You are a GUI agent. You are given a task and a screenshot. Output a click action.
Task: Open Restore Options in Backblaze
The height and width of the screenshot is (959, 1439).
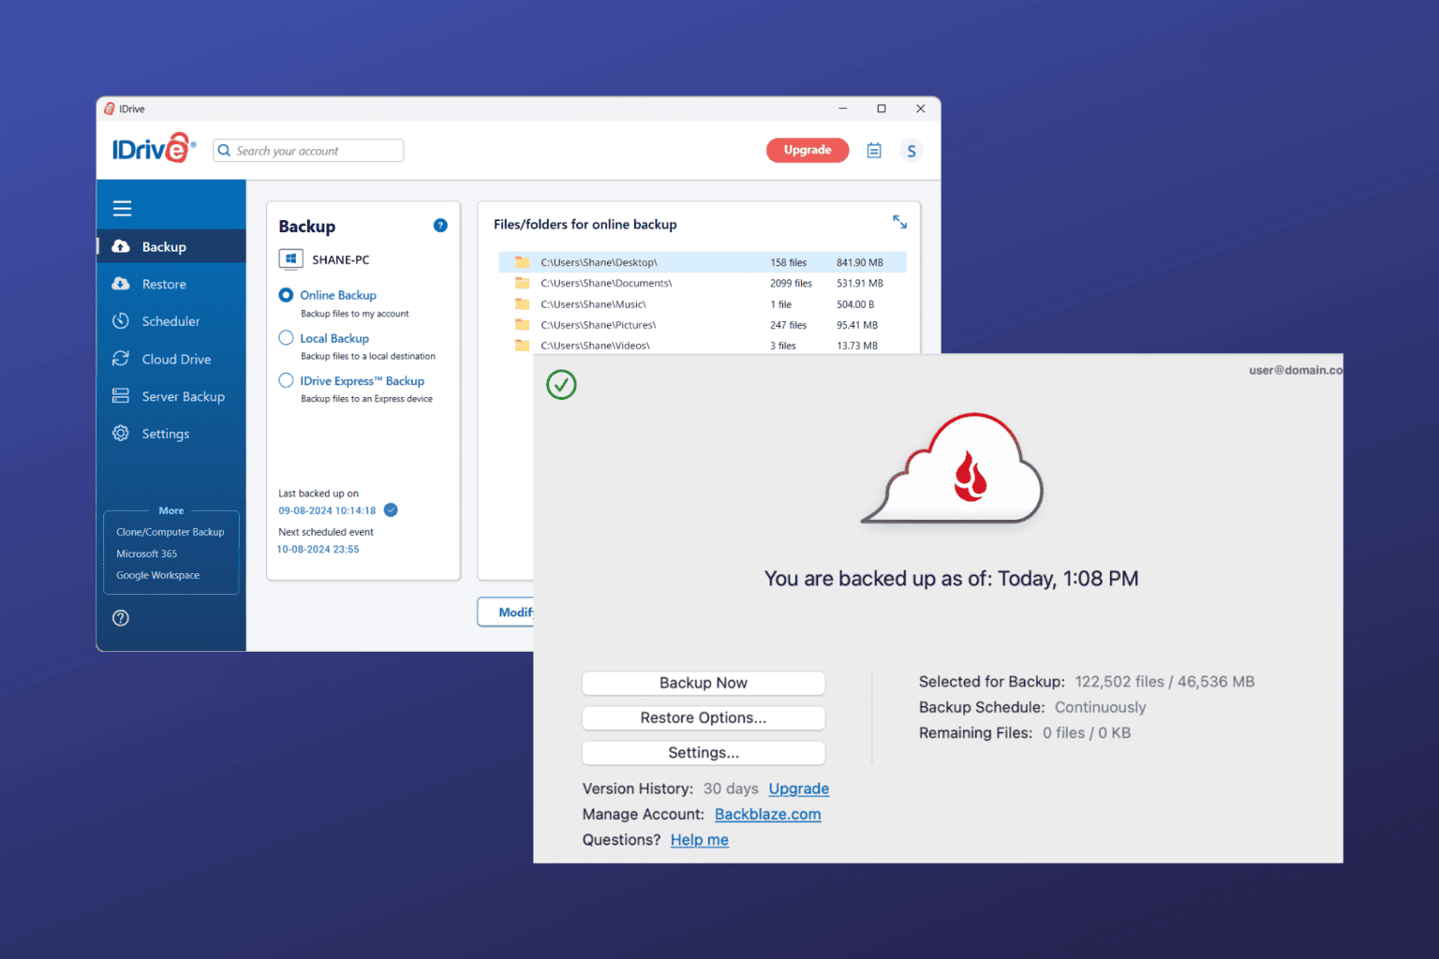704,717
